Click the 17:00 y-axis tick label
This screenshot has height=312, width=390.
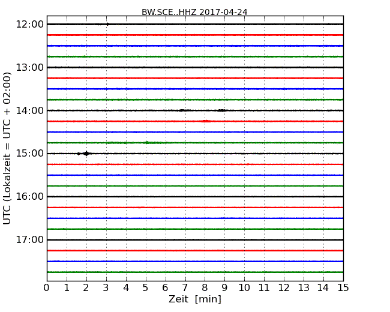(29, 240)
